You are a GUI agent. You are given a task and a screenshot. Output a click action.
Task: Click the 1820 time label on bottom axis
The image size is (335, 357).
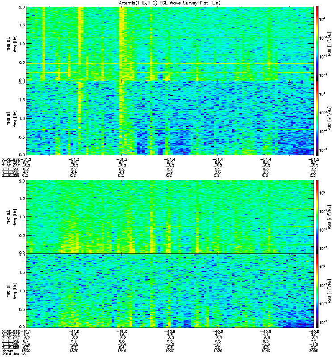coord(74,351)
